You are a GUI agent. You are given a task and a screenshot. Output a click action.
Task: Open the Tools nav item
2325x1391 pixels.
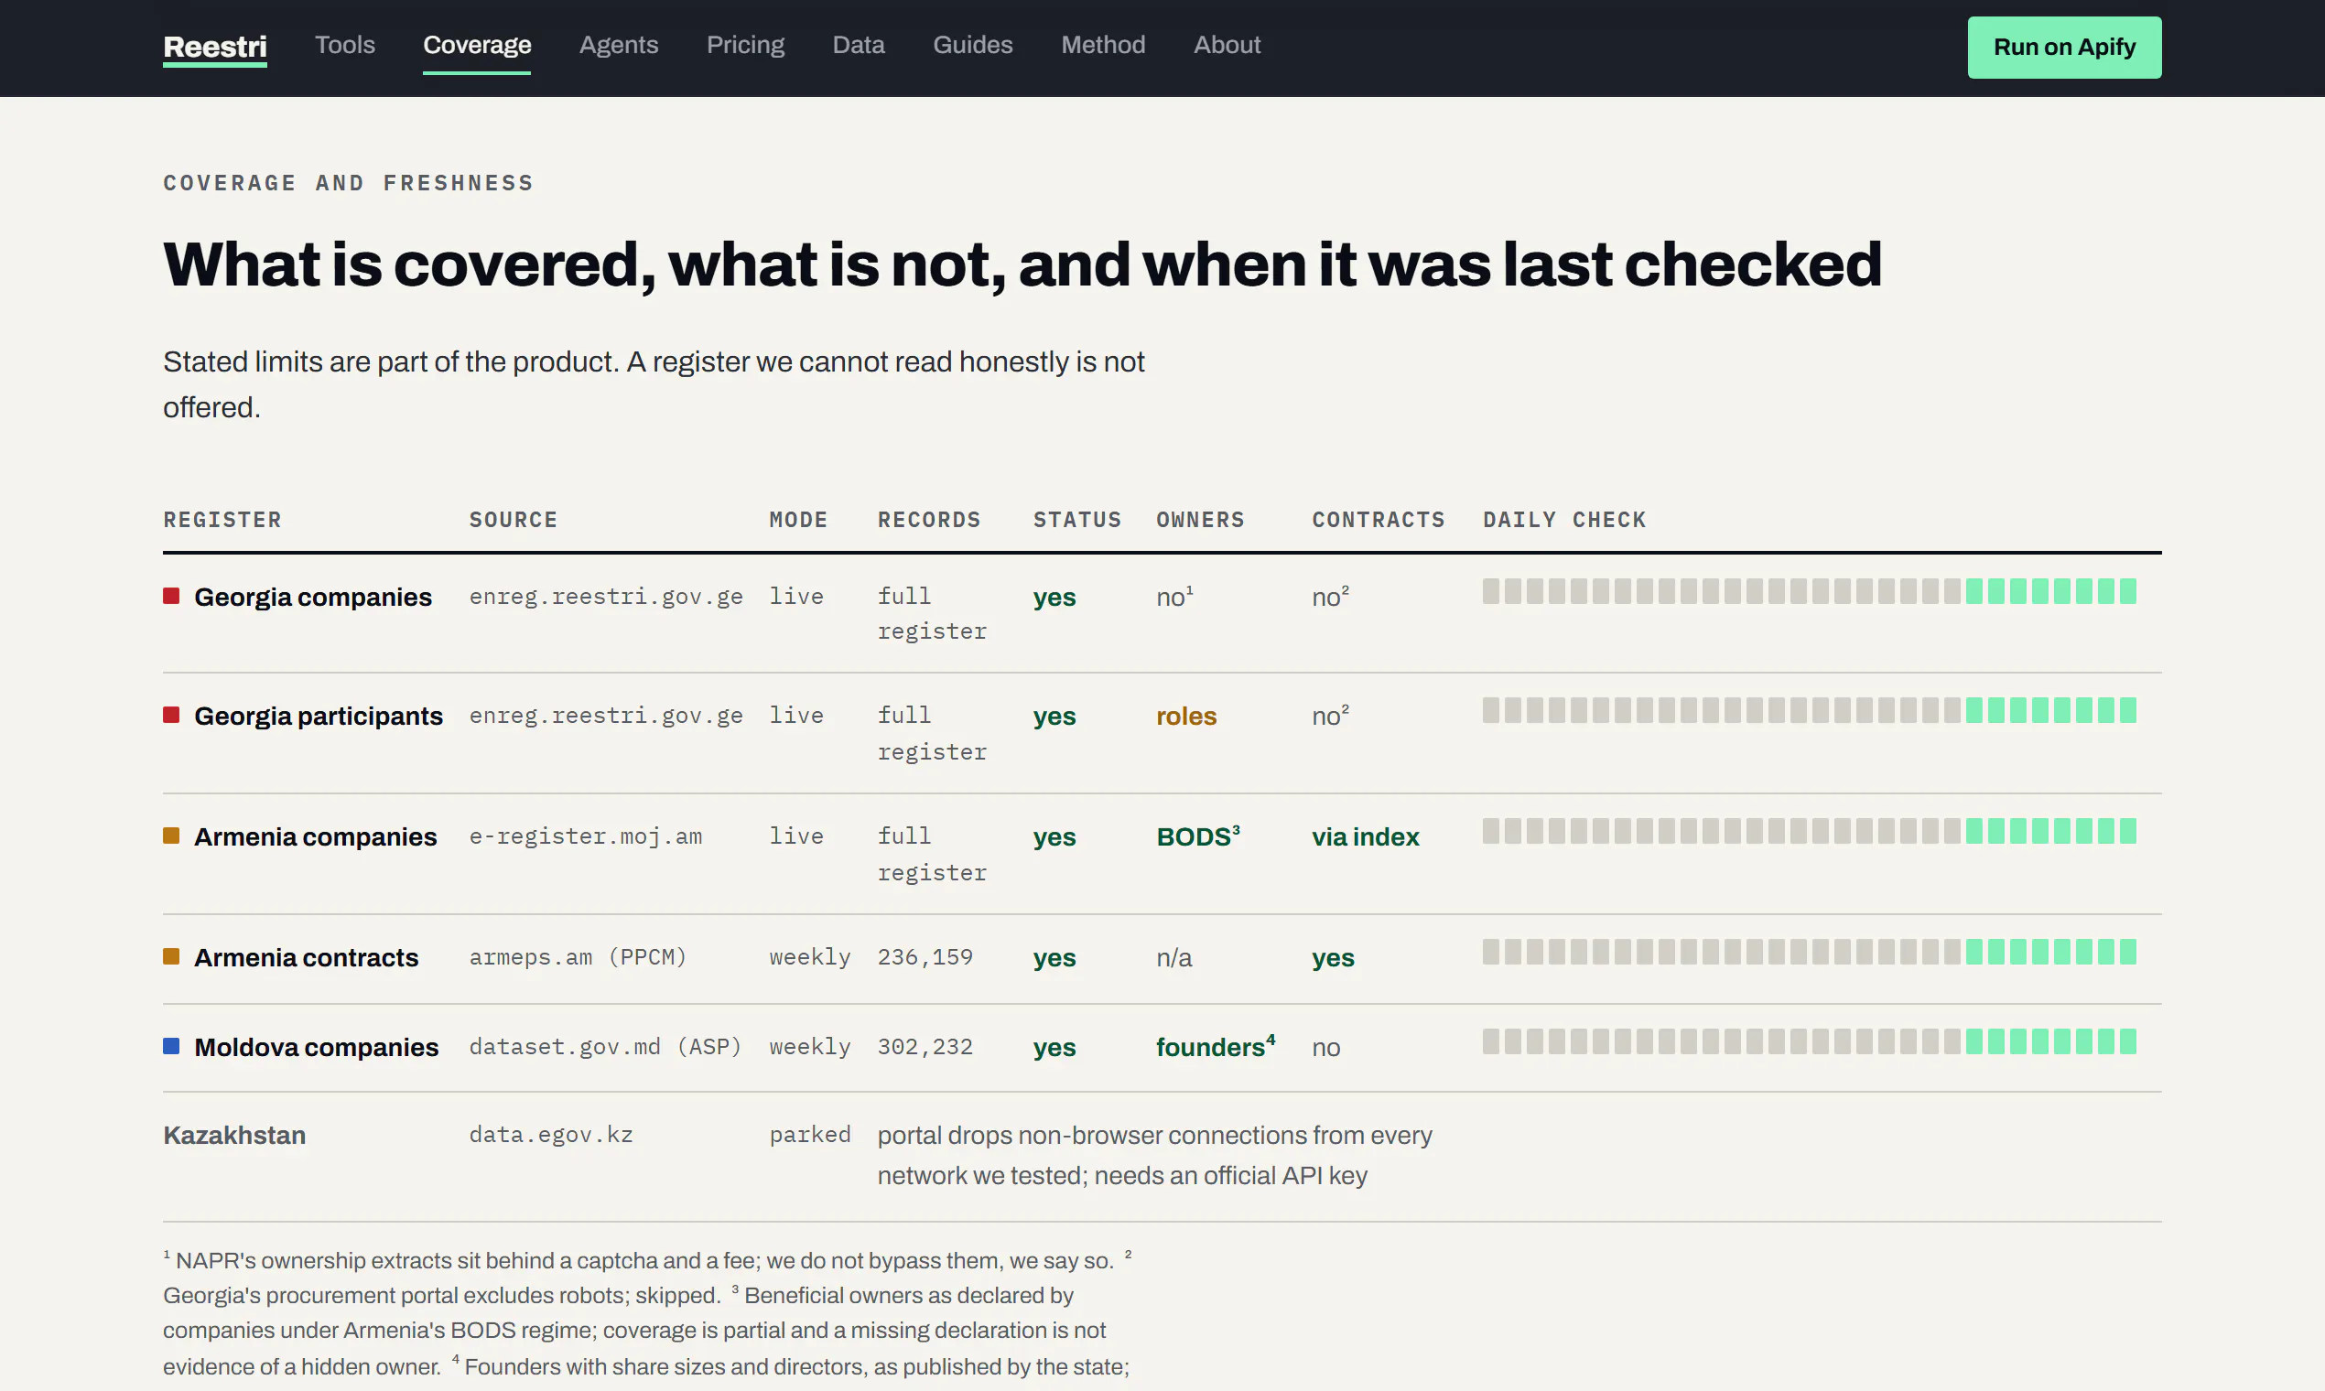[x=345, y=45]
